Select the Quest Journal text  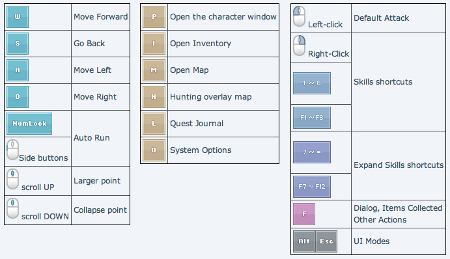197,124
